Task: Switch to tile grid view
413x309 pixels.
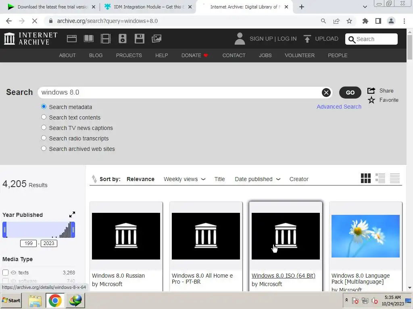Action: (x=365, y=178)
